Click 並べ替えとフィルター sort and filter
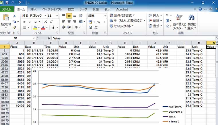Screen dimensions: 218x125 (x=179, y=22)
